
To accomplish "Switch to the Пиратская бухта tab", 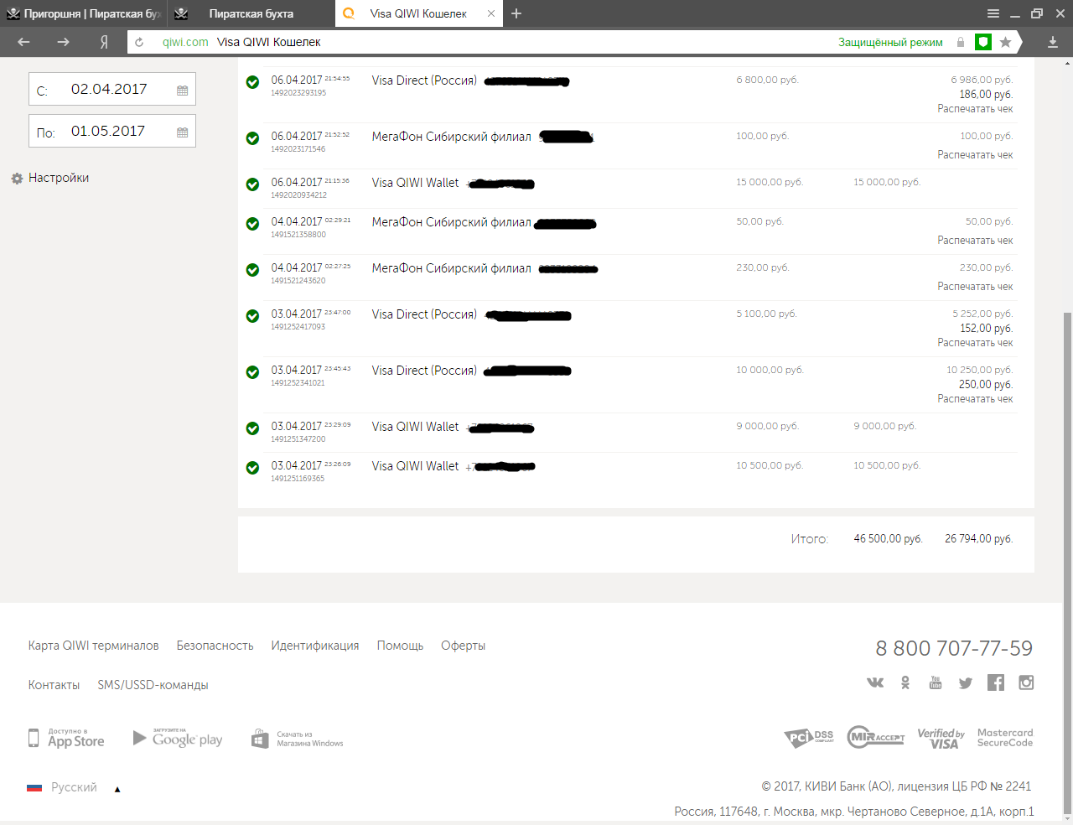I will [x=251, y=13].
